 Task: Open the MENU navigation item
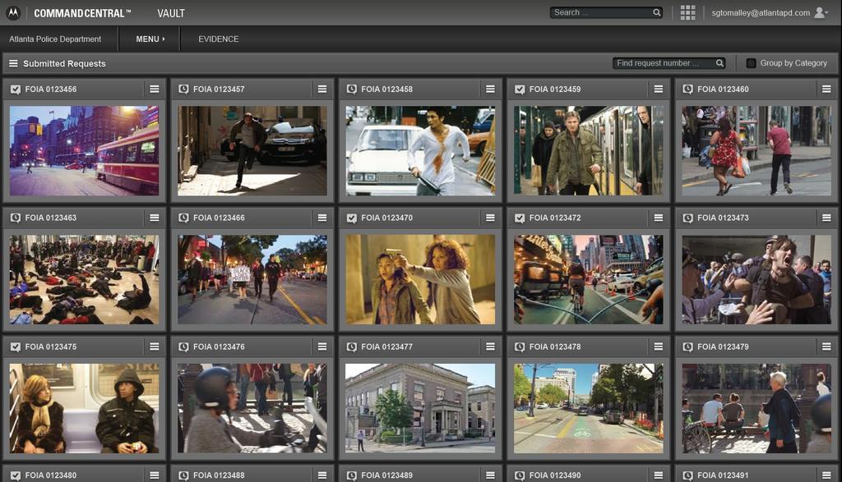[150, 39]
